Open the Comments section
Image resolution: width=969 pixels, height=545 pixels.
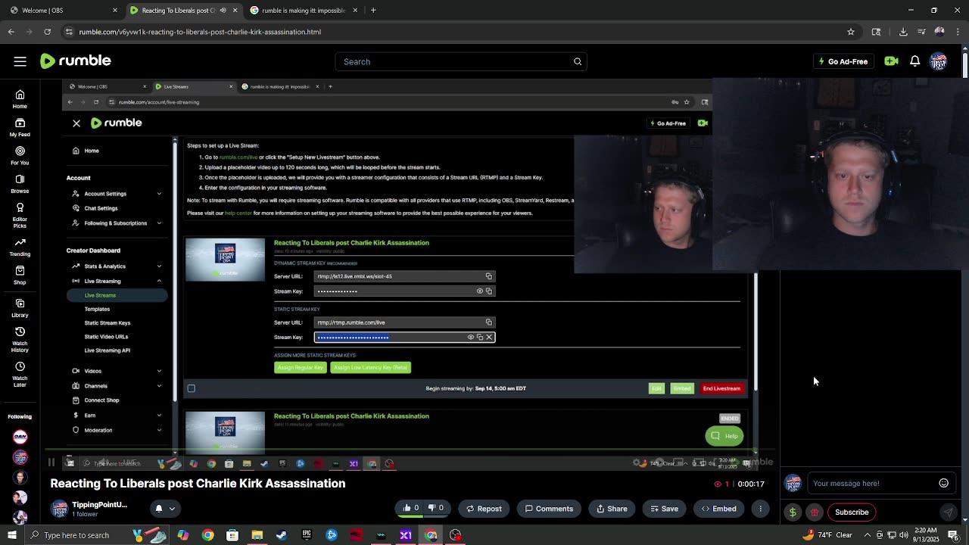click(x=549, y=509)
